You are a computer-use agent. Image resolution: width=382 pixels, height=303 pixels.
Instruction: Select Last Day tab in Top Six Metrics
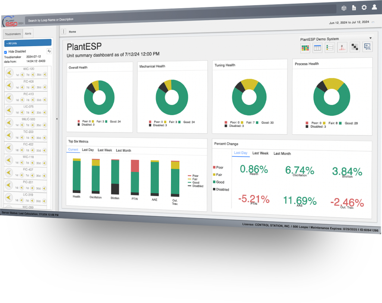88,150
